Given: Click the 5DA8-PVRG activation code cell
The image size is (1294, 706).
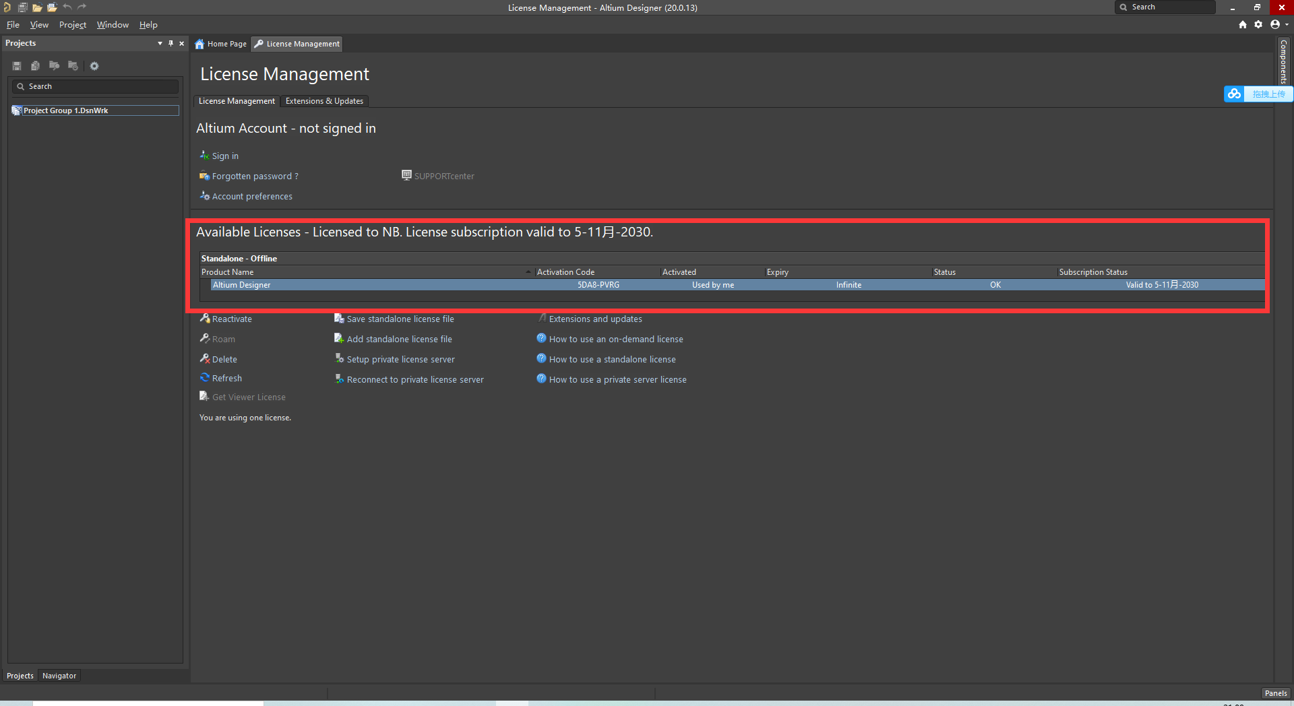Looking at the screenshot, I should [x=598, y=285].
